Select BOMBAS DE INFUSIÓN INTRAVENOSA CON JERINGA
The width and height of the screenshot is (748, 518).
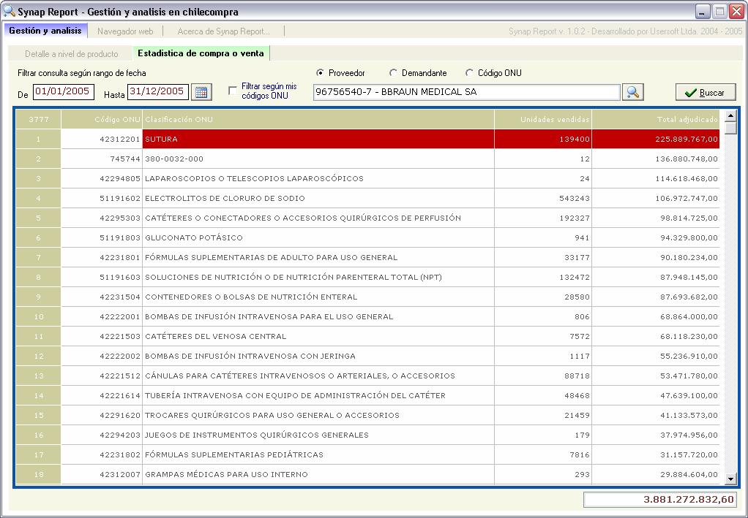tap(368, 356)
